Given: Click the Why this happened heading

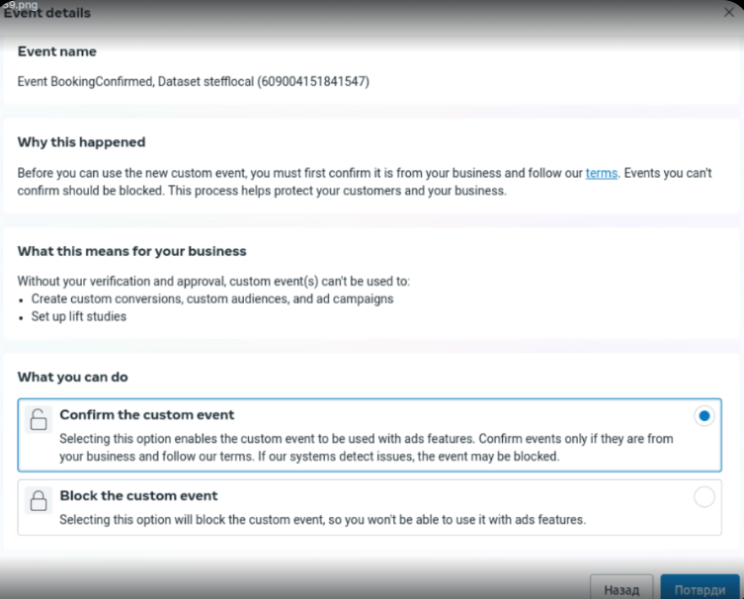Looking at the screenshot, I should [x=81, y=142].
